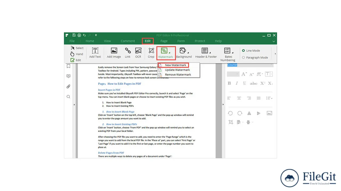Open the File menu

72,41
